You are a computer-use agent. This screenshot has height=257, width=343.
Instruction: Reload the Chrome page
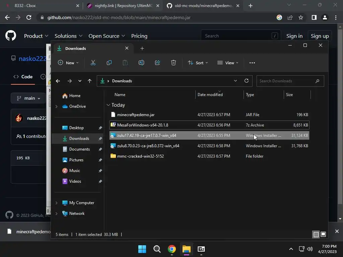(x=29, y=17)
